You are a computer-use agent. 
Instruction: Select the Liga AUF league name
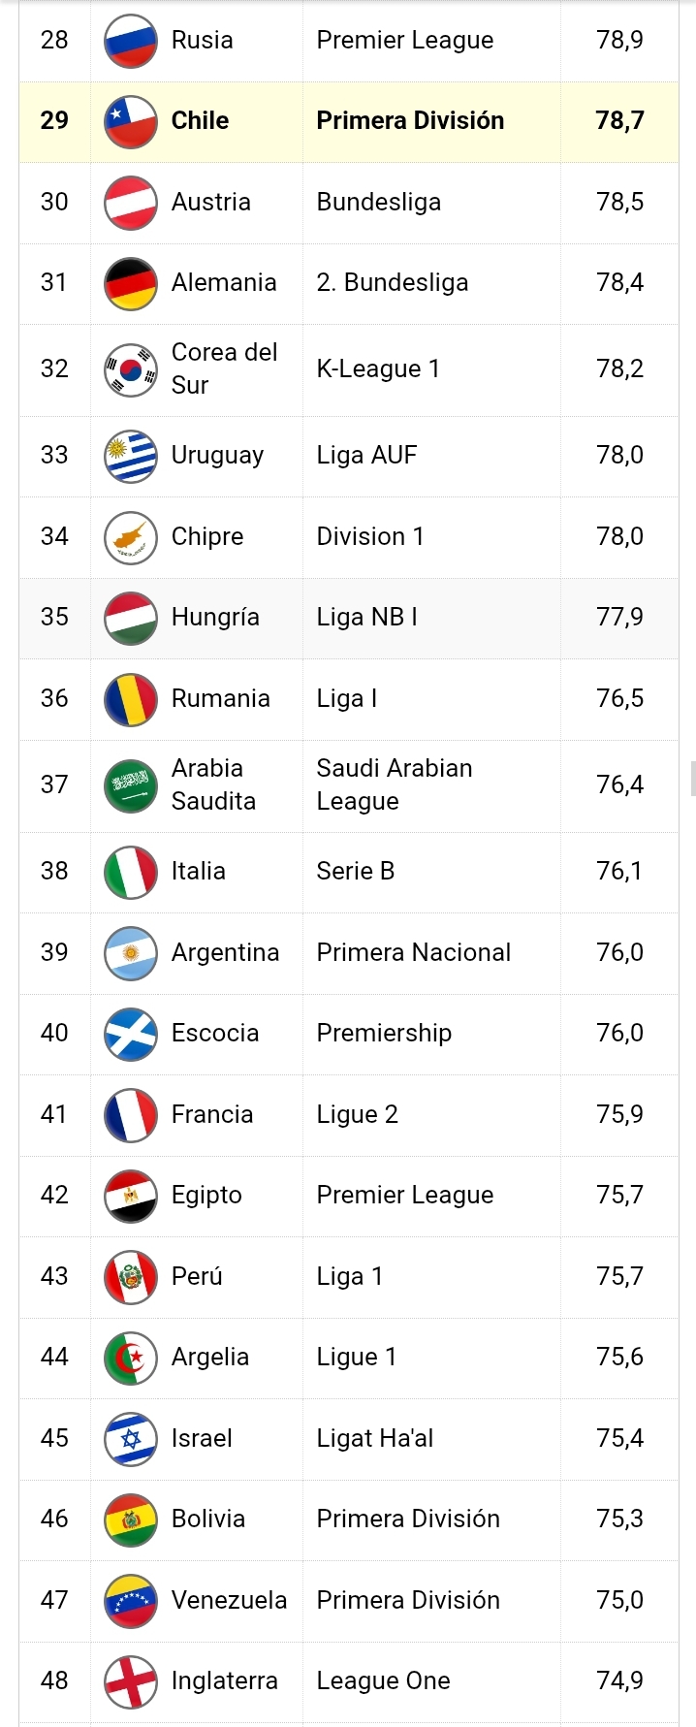pyautogui.click(x=366, y=456)
